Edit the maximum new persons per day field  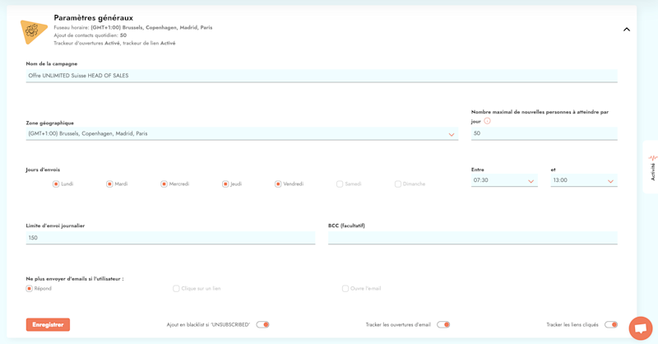coord(544,133)
